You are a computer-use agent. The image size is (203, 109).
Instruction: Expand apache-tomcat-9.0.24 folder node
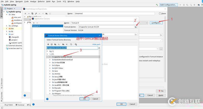[x=50, y=57]
